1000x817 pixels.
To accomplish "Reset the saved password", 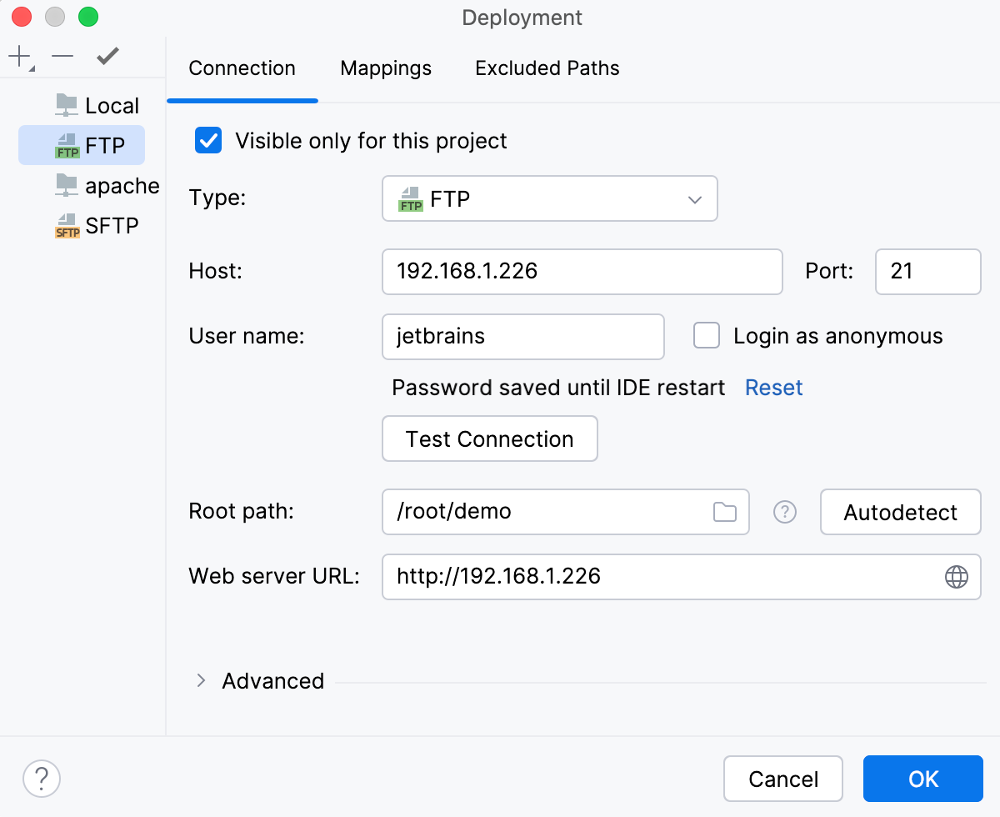I will 773,387.
